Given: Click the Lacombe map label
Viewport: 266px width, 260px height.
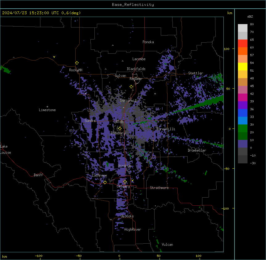Looking at the screenshot, I should 139,59.
